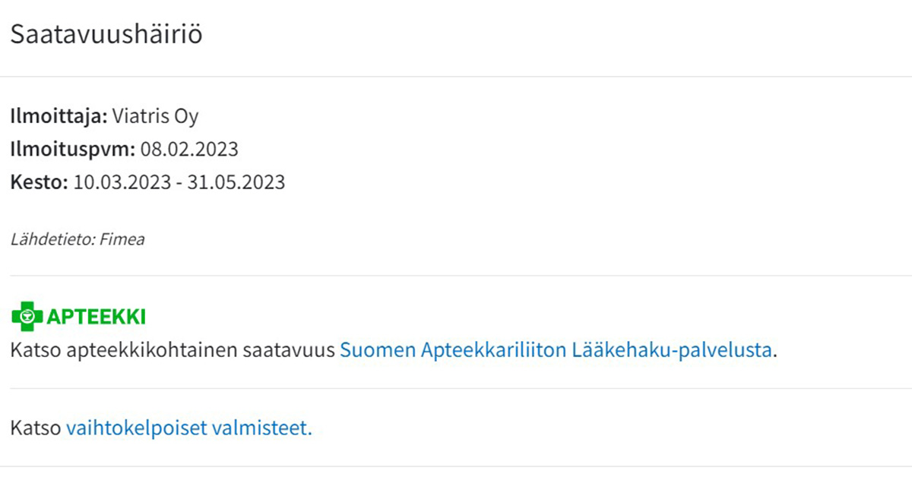Select the Viatris Oy company name
Screen dimensions: 912x477
coord(156,116)
